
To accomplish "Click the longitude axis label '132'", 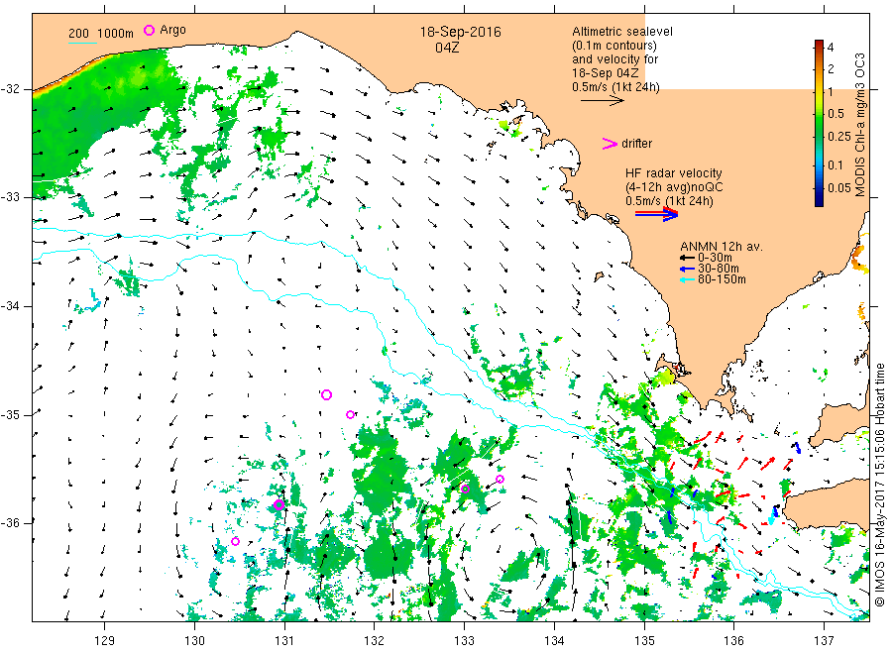I will coord(375,641).
